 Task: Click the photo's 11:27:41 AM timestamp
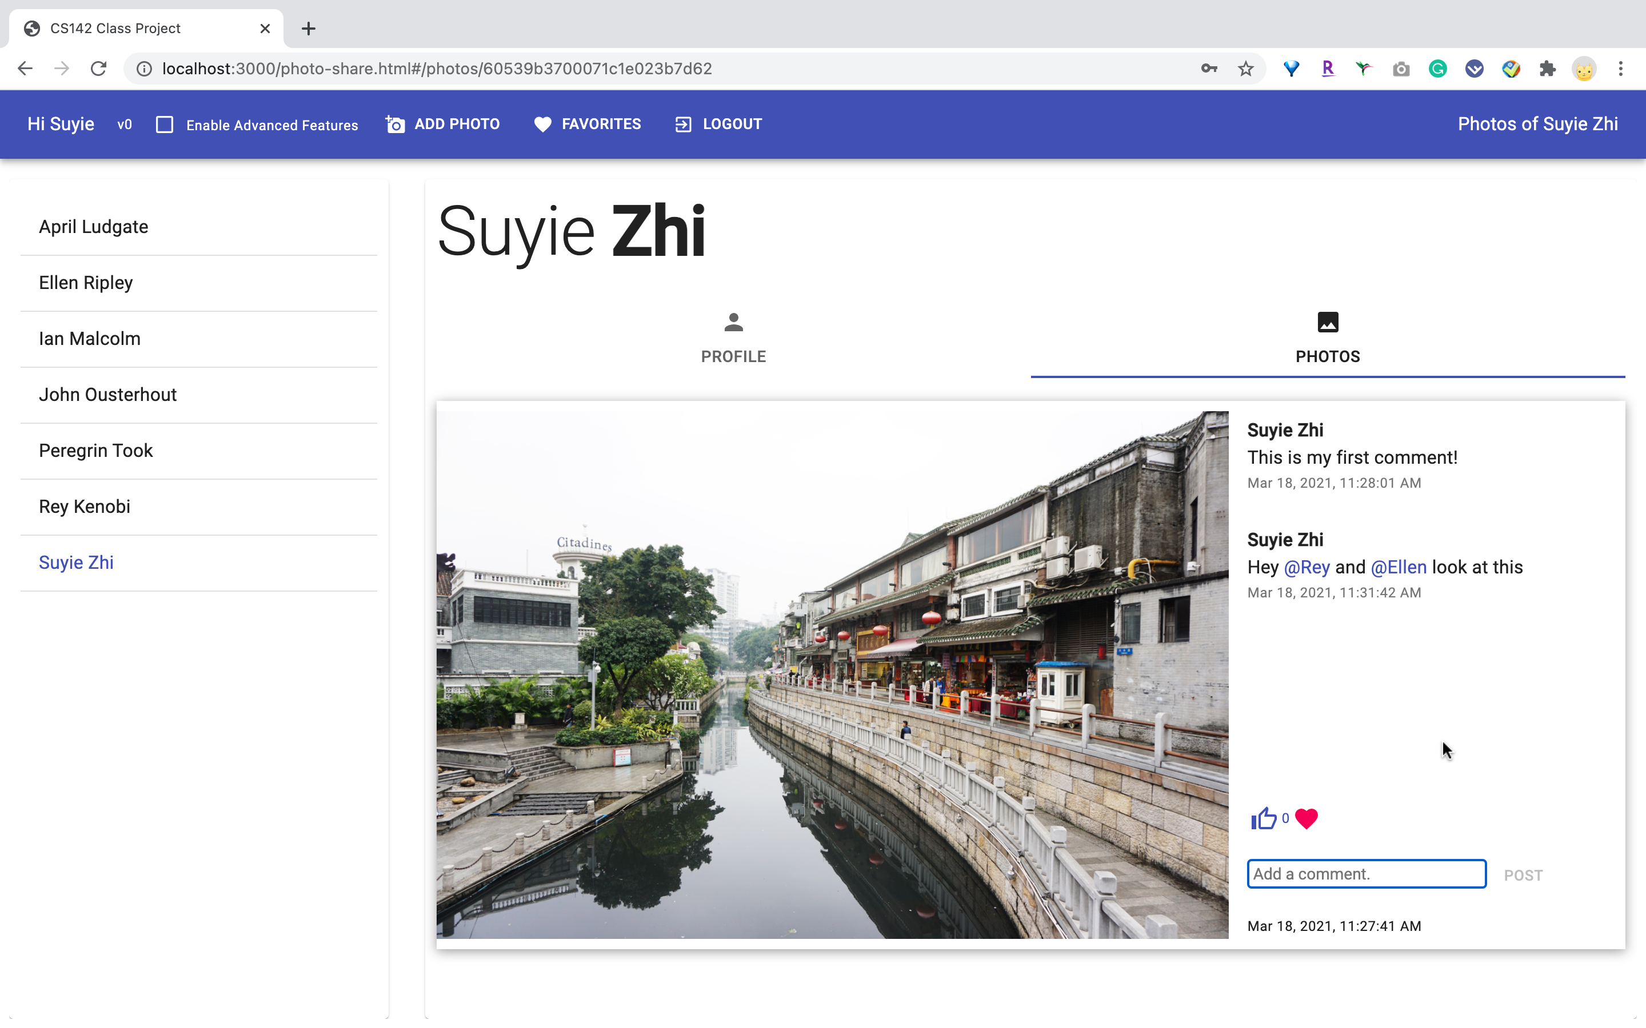[x=1334, y=926]
